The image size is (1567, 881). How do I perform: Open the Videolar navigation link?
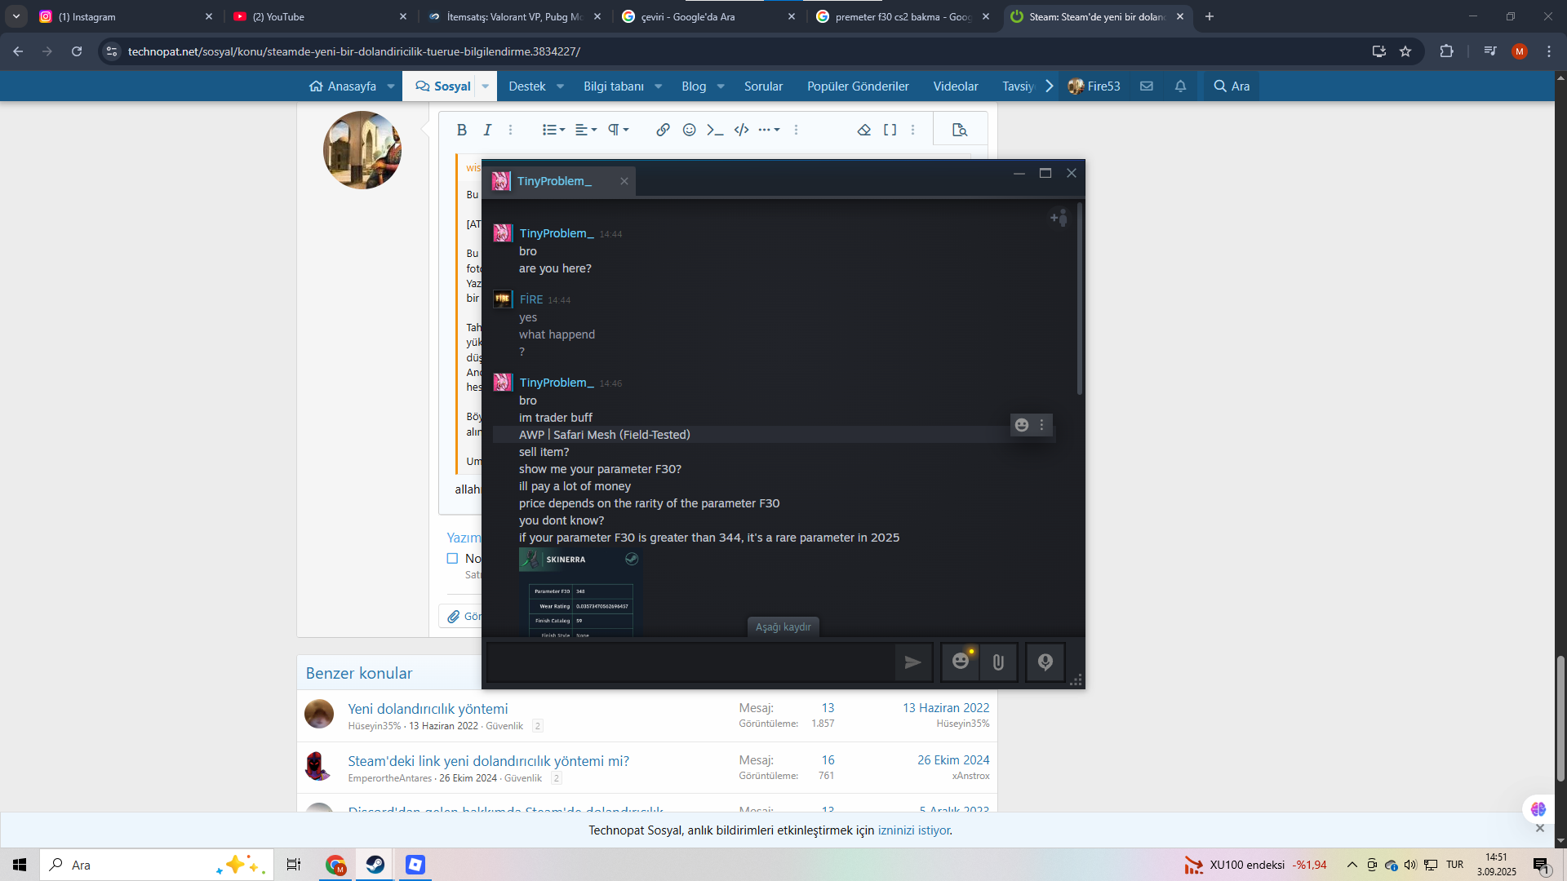tap(956, 86)
